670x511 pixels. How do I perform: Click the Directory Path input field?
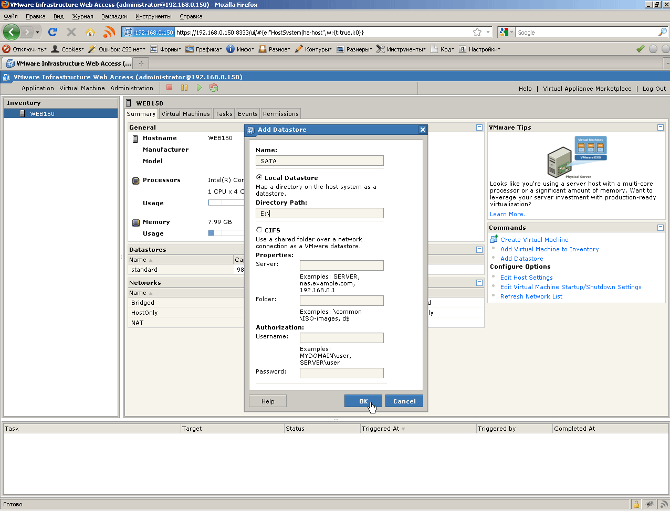(x=320, y=213)
